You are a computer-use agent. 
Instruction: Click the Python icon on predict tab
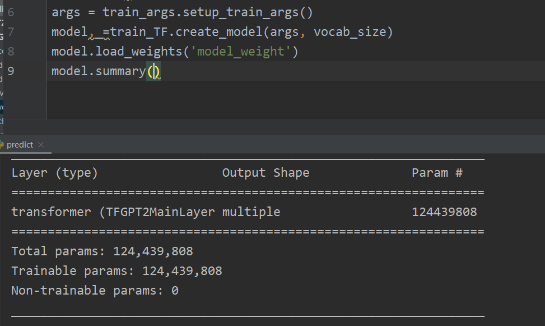(1, 145)
